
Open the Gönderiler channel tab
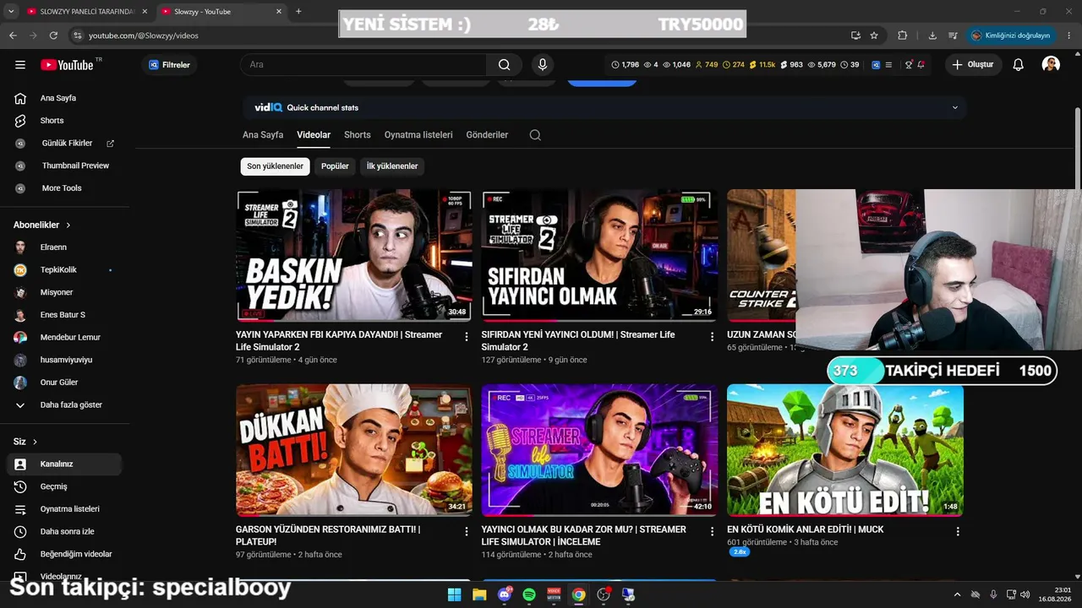point(487,135)
